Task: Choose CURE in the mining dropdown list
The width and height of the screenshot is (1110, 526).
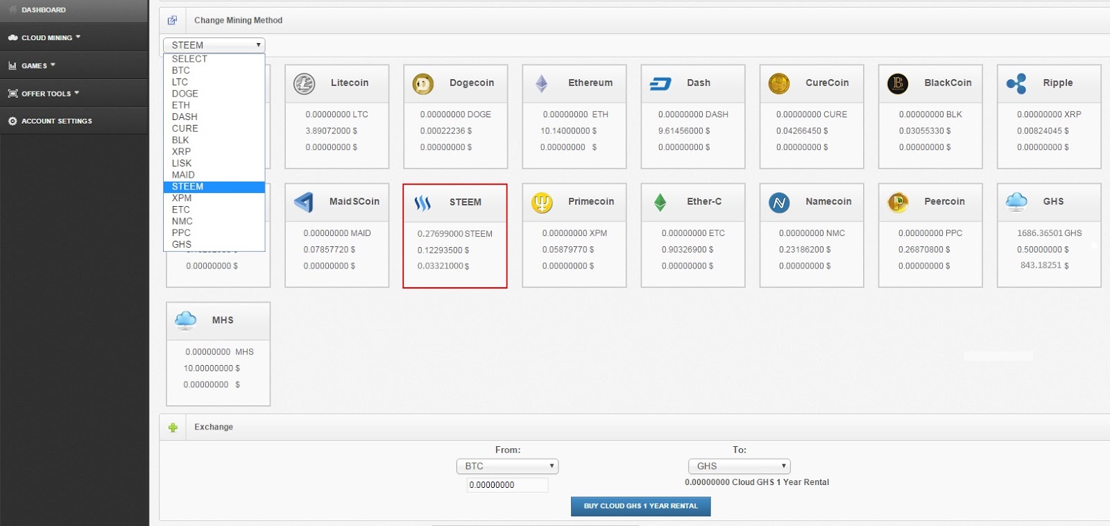Action: [214, 128]
